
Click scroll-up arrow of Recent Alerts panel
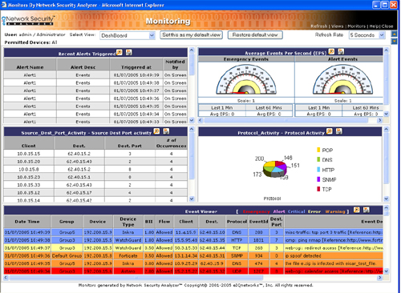pos(192,50)
